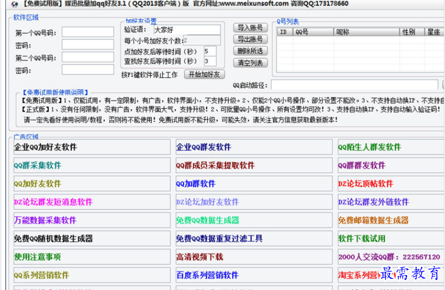Open the 免费QQ数据生成器 ad button
Image resolution: width=445 pixels, height=290 pixels.
point(254,220)
